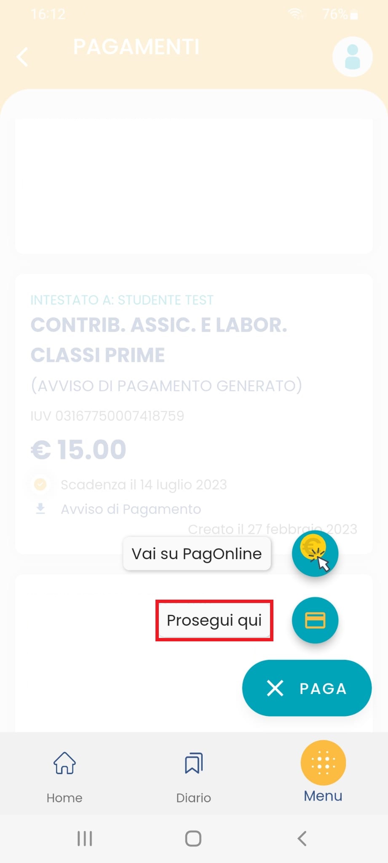Open the Avviso di Pagamento link
This screenshot has height=863, width=388.
point(131,509)
